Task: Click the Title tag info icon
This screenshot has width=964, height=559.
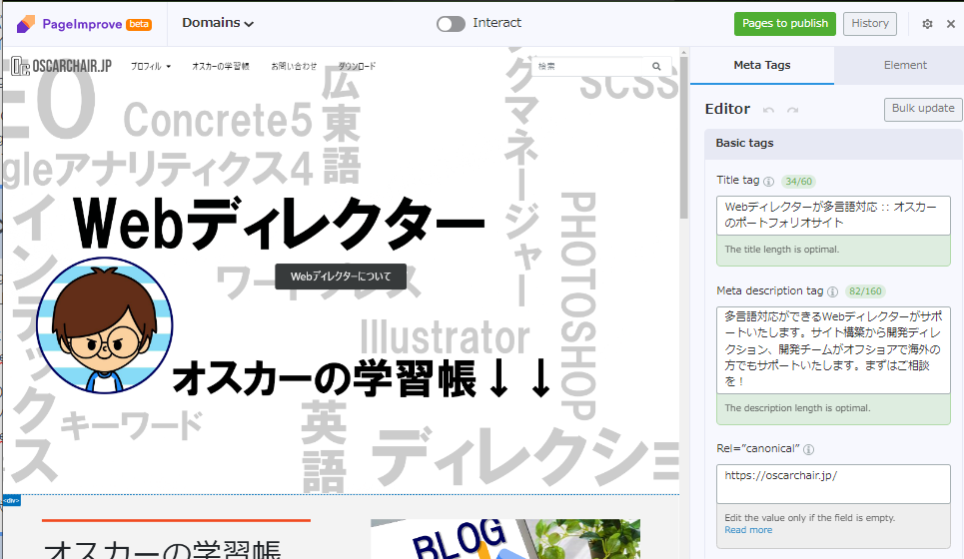Action: [x=768, y=182]
